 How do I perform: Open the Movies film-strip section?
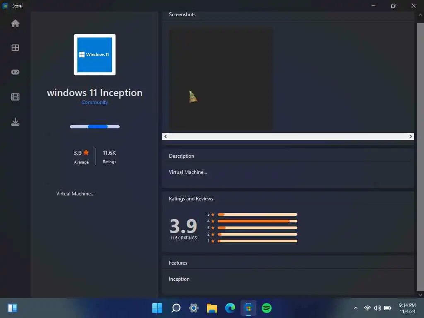click(15, 97)
